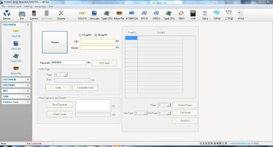Expand the ISO15693 sidebar section

pos(28,85)
